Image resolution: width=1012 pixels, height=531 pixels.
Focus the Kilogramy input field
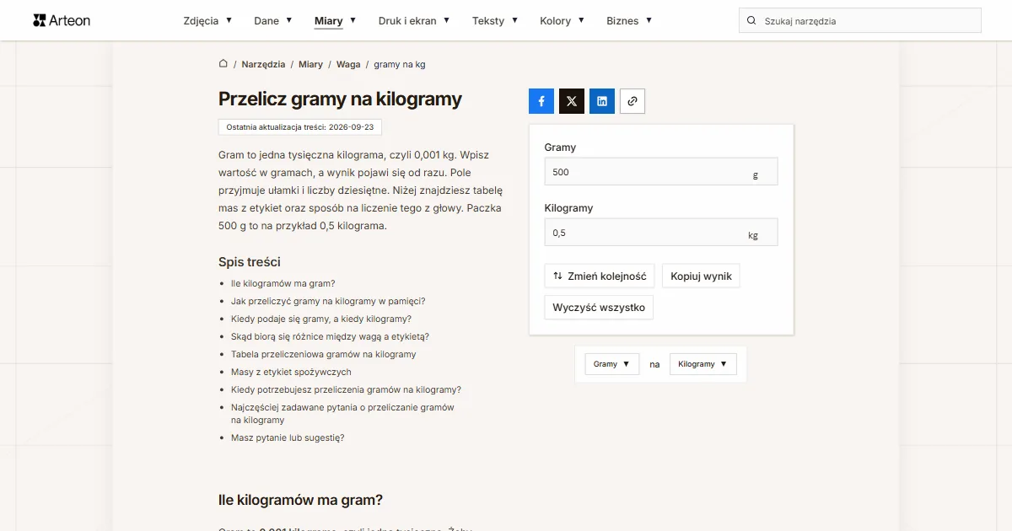(x=661, y=233)
